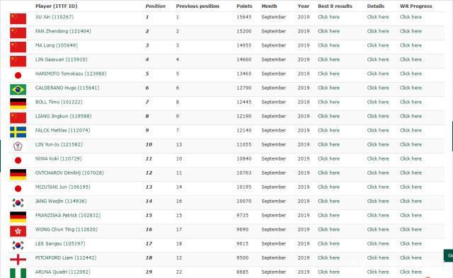
Task: Open Details link for OVTCHAROV Dimitrij
Action: pyautogui.click(x=377, y=173)
